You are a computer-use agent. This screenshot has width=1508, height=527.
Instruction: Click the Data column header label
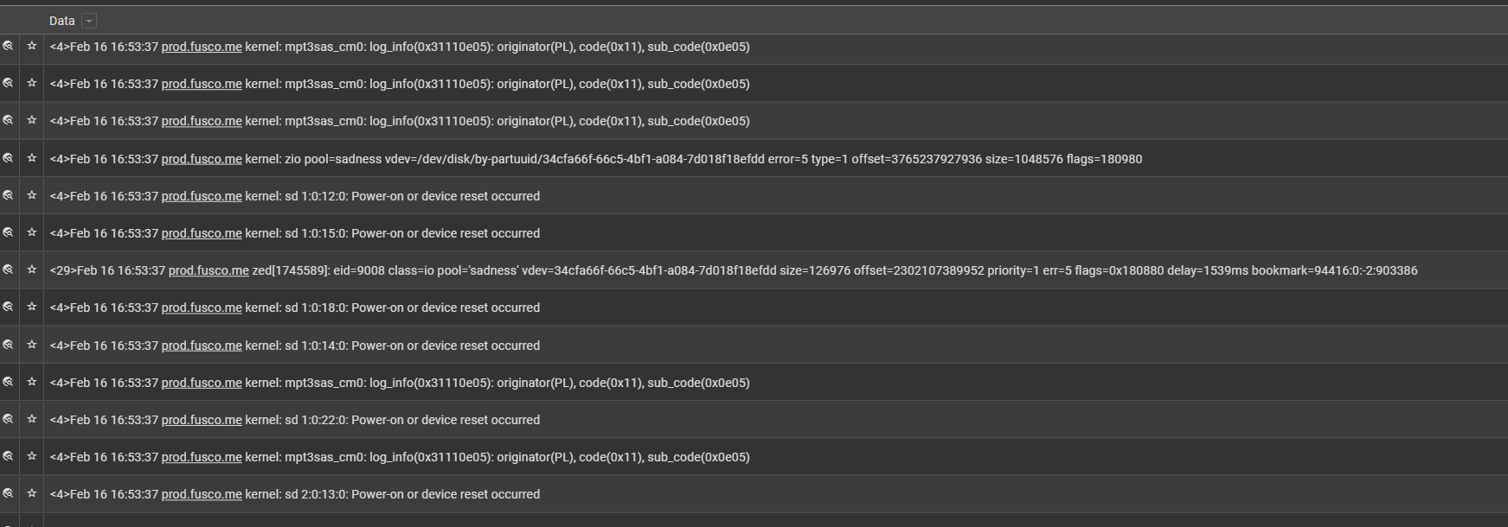click(62, 21)
